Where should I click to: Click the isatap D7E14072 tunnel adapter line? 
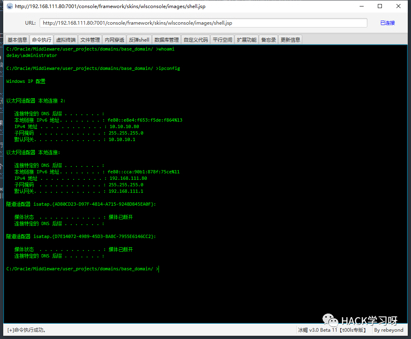point(81,236)
